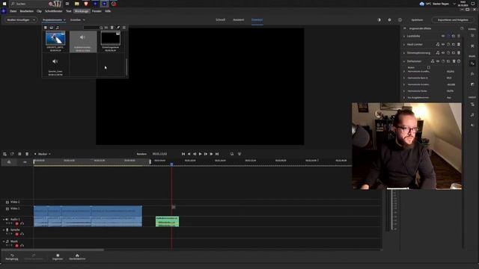Viewport: 479px width, 269px height.
Task: Click the pin icon in project panel toolbar
Action: point(118,28)
